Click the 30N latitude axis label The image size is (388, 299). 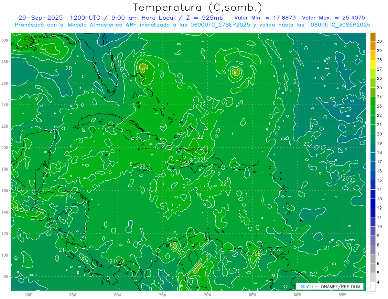click(5, 40)
